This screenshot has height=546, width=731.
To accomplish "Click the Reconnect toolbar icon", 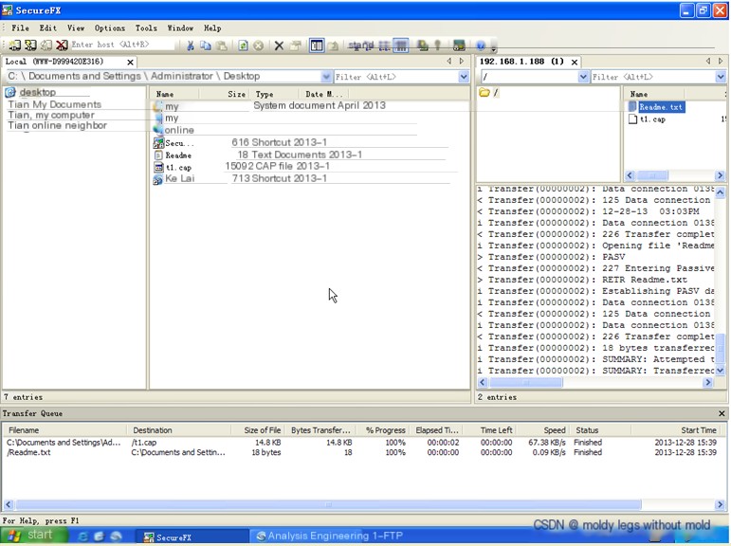I will tap(46, 45).
